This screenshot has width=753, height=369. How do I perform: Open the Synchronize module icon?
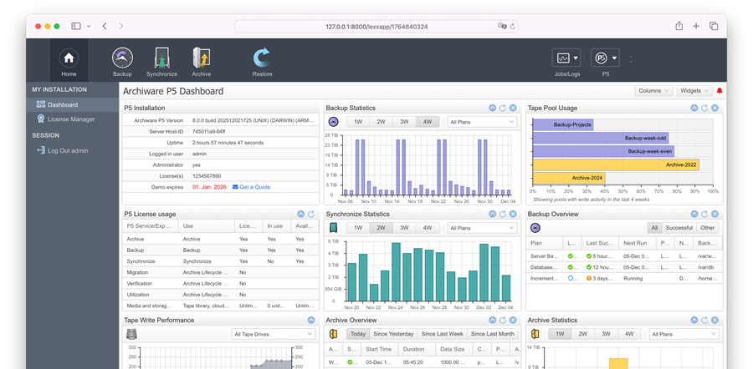pyautogui.click(x=161, y=60)
